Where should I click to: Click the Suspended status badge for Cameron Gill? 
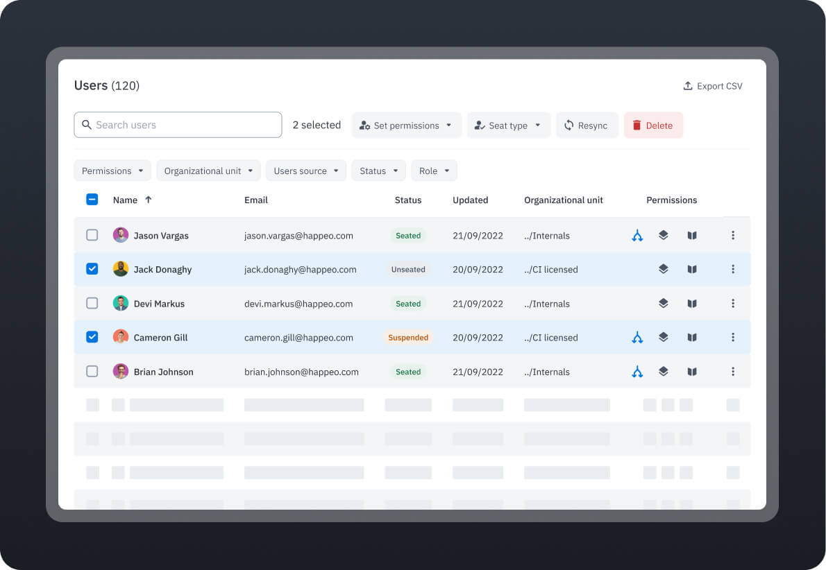tap(408, 338)
